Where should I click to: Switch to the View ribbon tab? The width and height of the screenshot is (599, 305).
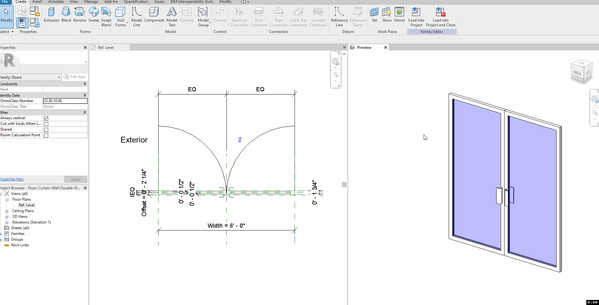74,2
